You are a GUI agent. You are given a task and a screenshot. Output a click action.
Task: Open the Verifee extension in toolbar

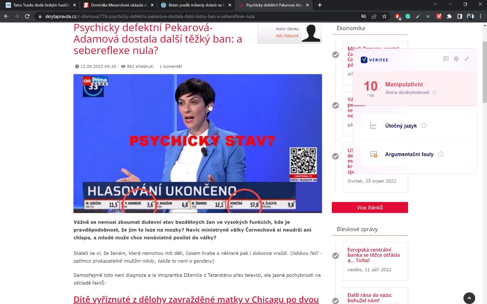coord(439,16)
